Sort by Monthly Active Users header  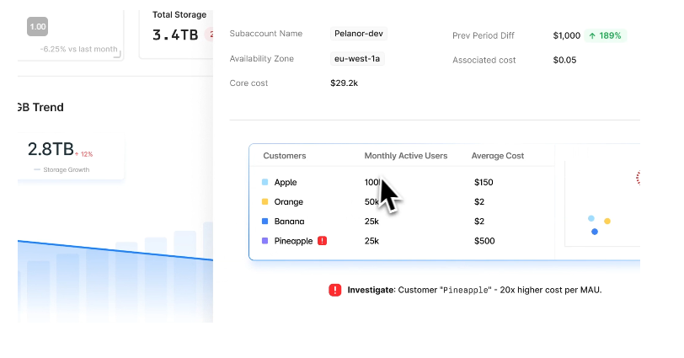pos(406,156)
